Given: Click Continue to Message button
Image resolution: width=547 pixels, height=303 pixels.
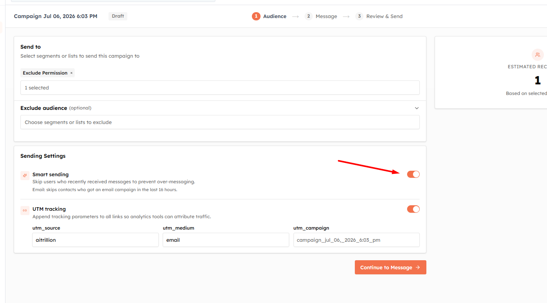Looking at the screenshot, I should coord(391,267).
